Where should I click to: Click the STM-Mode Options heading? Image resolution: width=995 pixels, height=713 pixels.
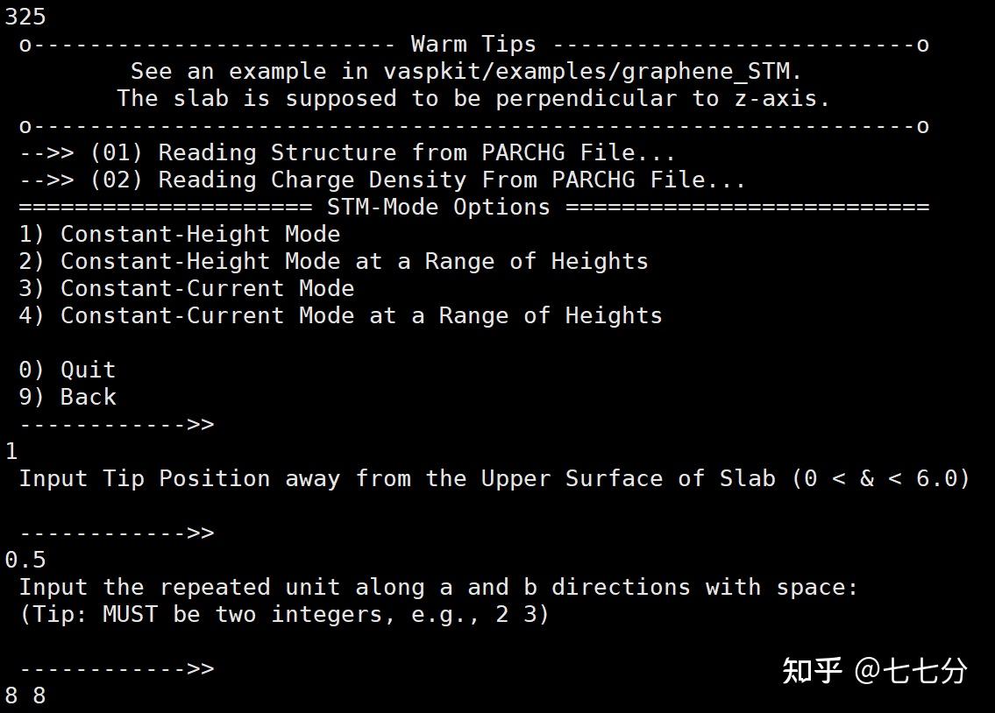pyautogui.click(x=438, y=207)
